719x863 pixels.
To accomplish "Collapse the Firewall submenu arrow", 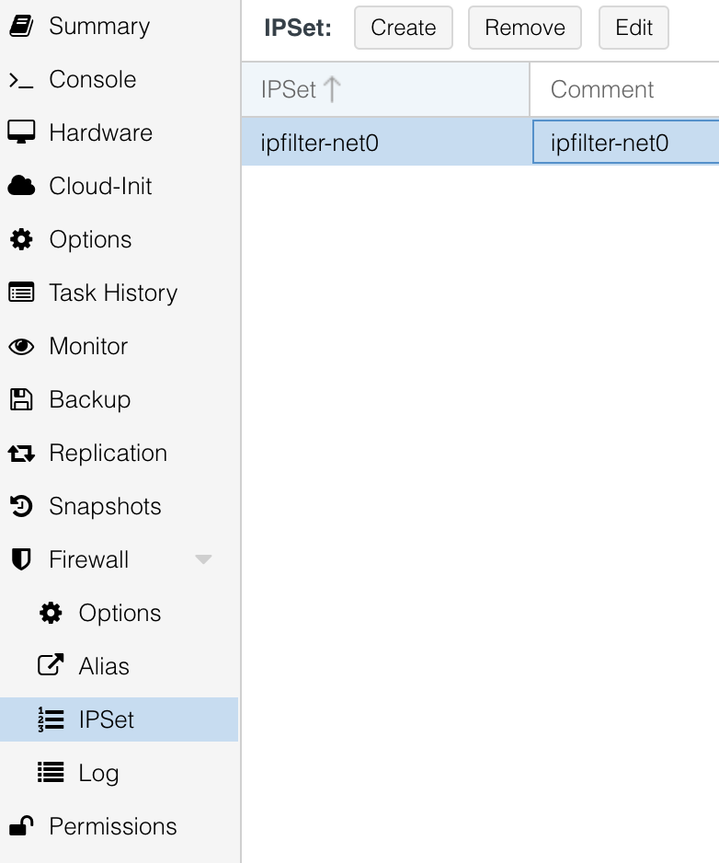I will tap(204, 560).
